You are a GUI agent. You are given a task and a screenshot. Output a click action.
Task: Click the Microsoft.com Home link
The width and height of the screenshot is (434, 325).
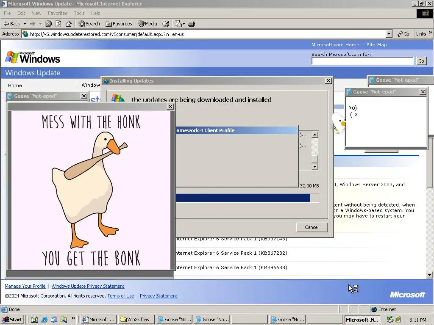tap(335, 44)
